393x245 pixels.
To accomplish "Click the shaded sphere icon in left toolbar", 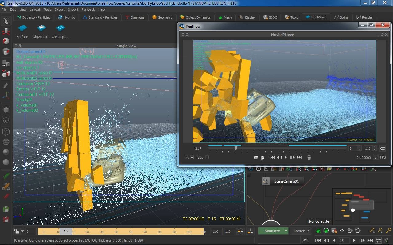I will pos(6,162).
